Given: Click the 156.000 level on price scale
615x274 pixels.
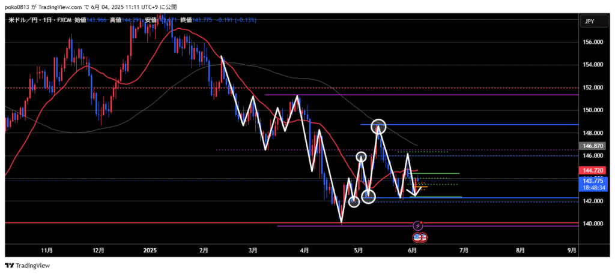Looking at the screenshot, I should pos(592,42).
